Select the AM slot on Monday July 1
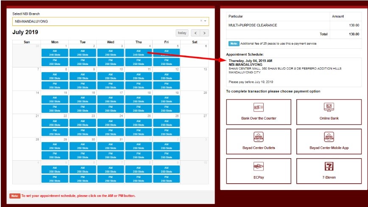 (x=55, y=53)
